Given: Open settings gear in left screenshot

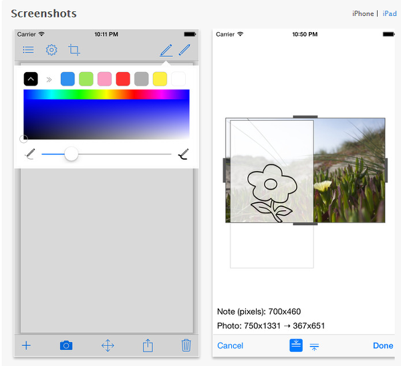Looking at the screenshot, I should click(x=51, y=50).
